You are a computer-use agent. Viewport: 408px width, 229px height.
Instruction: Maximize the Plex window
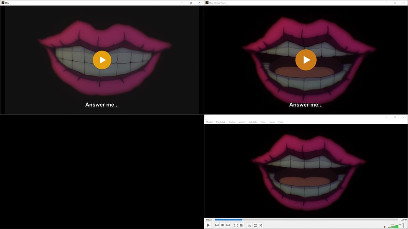[191, 3]
